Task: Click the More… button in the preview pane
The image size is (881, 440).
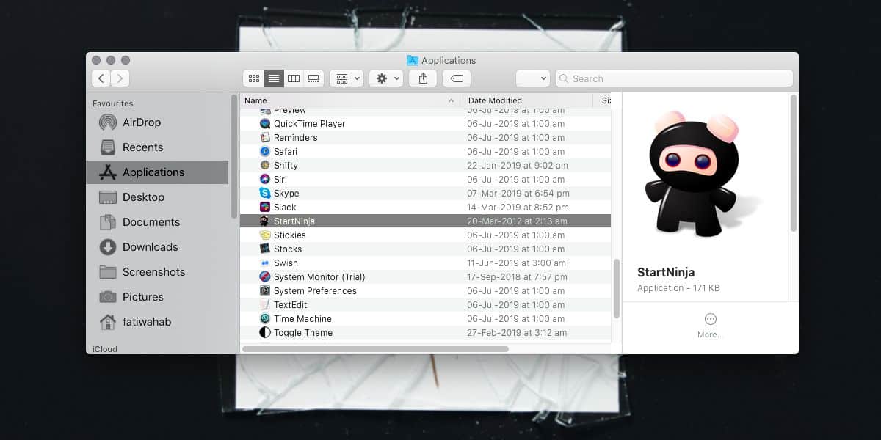Action: [710, 326]
